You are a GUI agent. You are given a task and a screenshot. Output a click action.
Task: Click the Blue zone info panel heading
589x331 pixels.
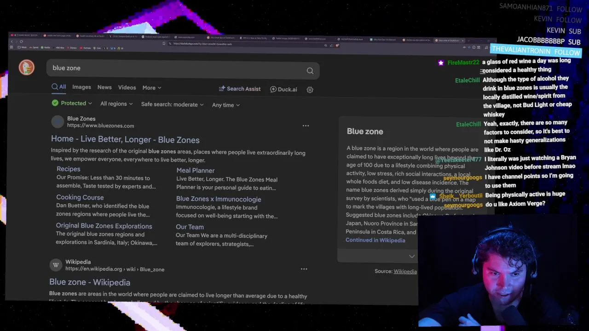click(x=365, y=131)
